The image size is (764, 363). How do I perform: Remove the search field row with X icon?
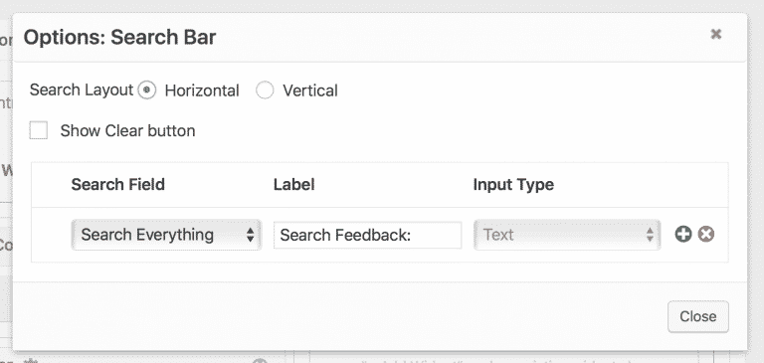706,235
